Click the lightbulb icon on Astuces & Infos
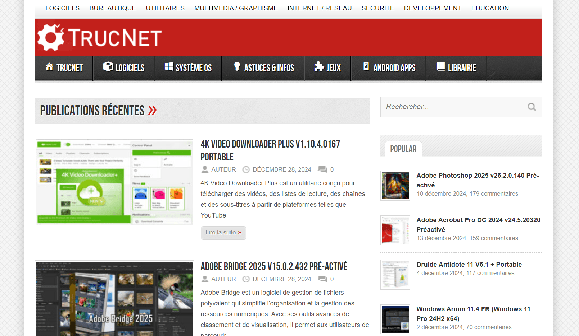579x336 pixels. (236, 67)
